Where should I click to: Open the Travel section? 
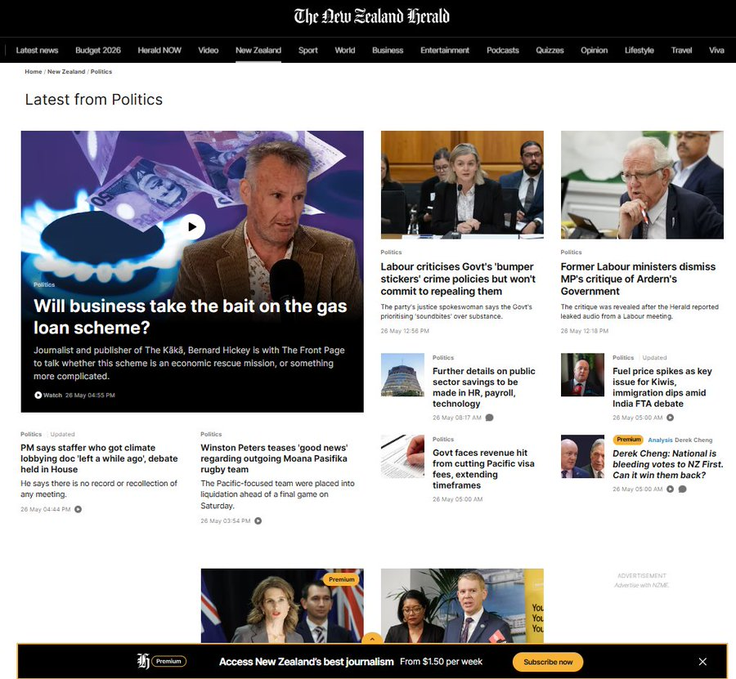click(x=681, y=50)
